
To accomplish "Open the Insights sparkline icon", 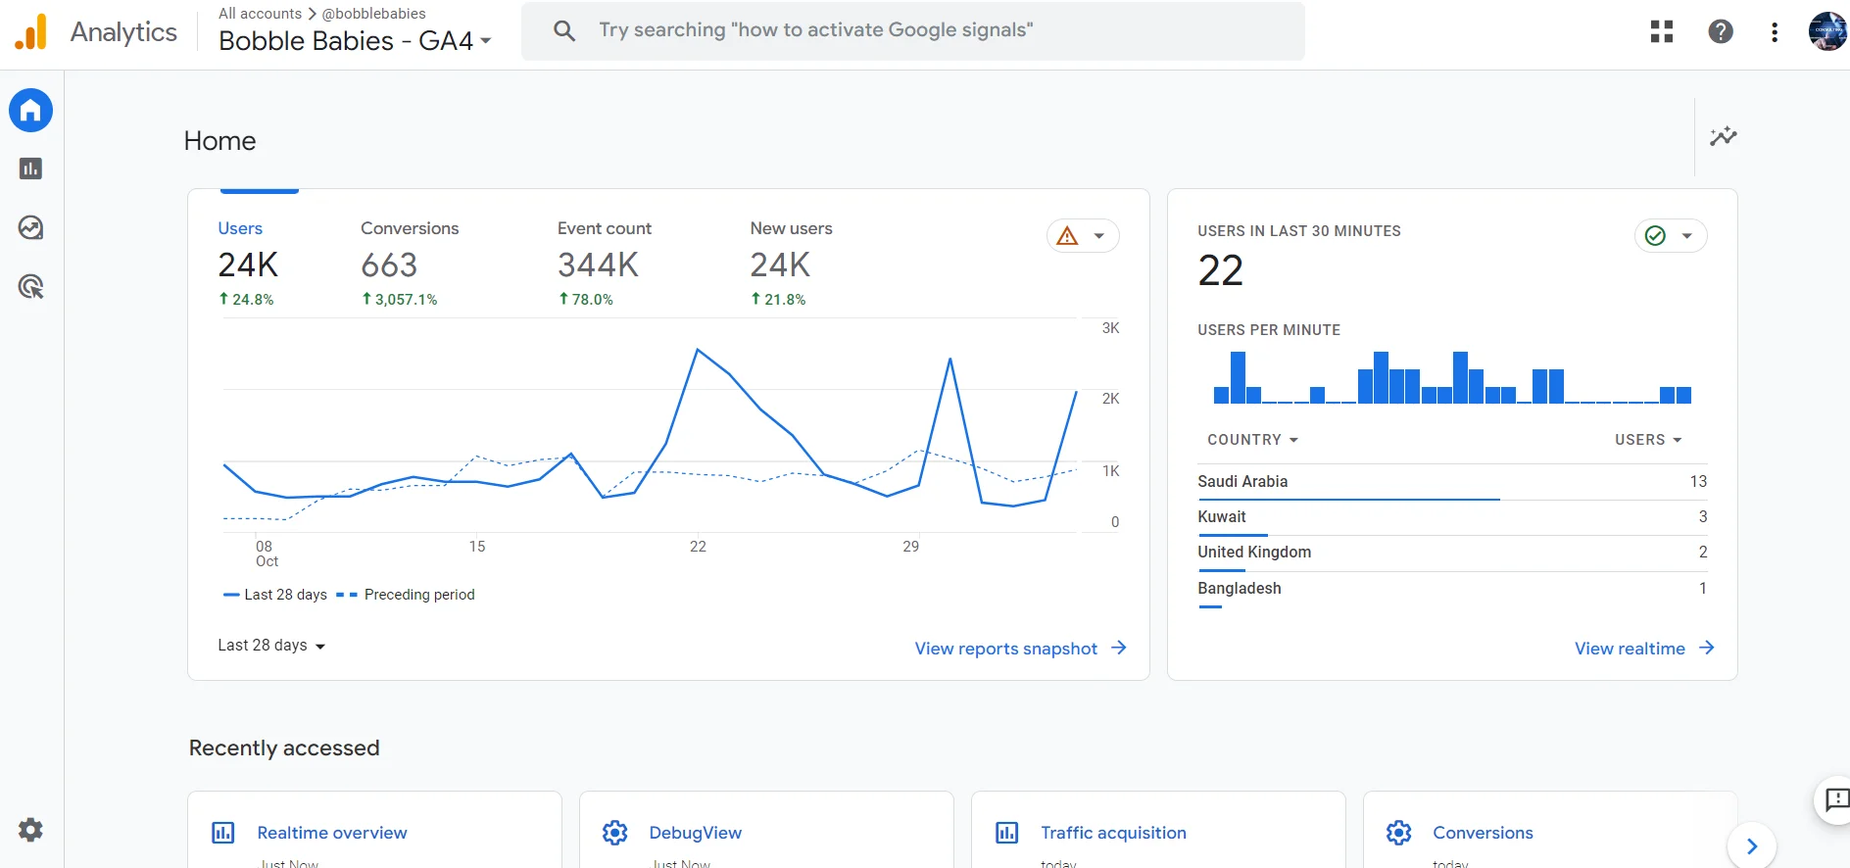I will pyautogui.click(x=1724, y=136).
